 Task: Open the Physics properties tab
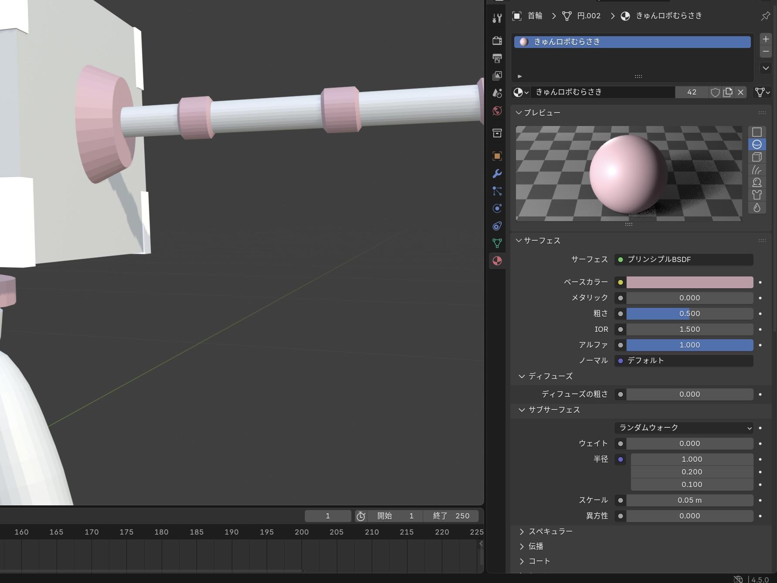[497, 208]
